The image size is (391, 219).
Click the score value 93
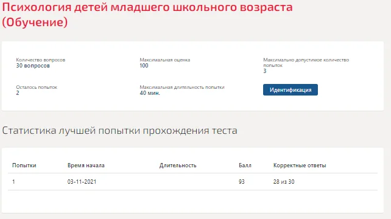(241, 182)
